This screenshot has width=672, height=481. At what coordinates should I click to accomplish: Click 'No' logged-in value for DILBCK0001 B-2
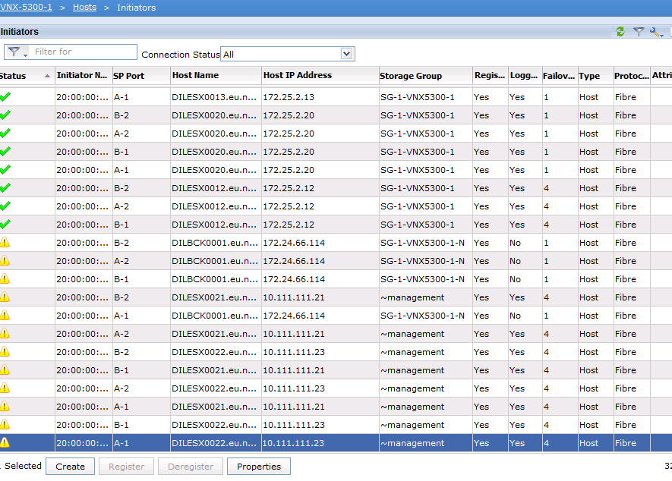515,243
